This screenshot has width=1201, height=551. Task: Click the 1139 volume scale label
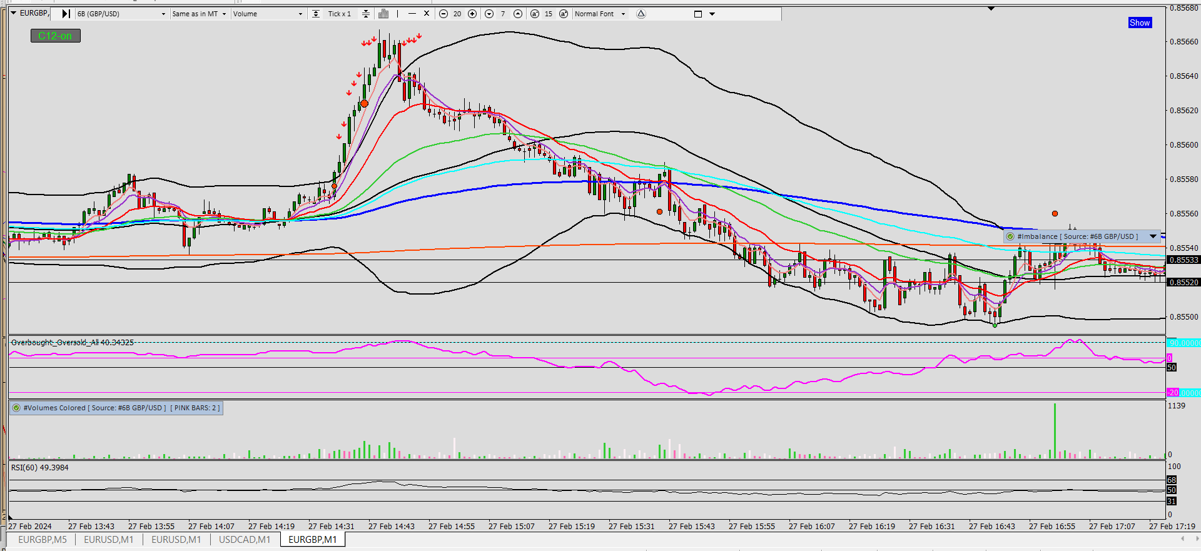click(1177, 406)
